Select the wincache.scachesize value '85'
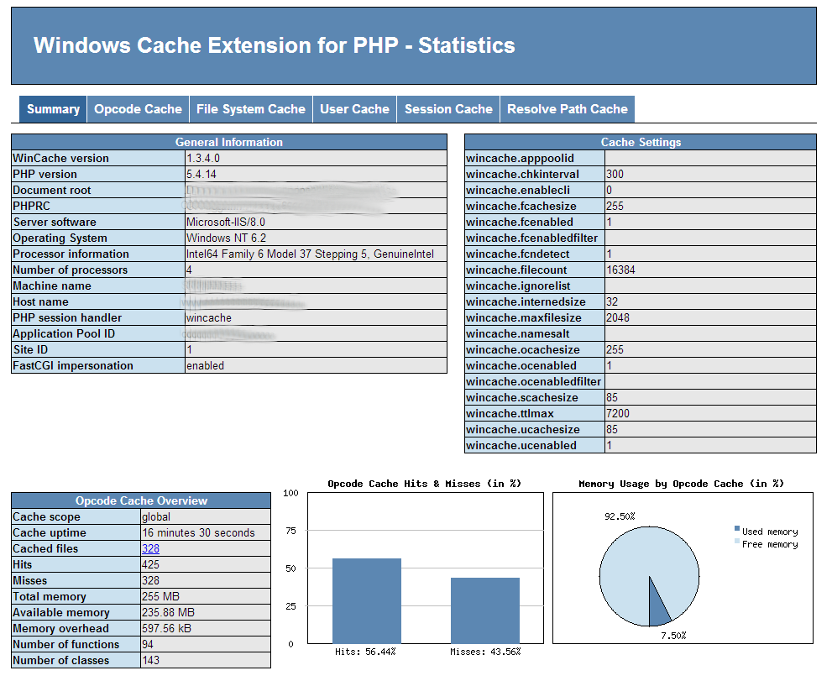Viewport: 832px width, 681px height. pyautogui.click(x=612, y=397)
